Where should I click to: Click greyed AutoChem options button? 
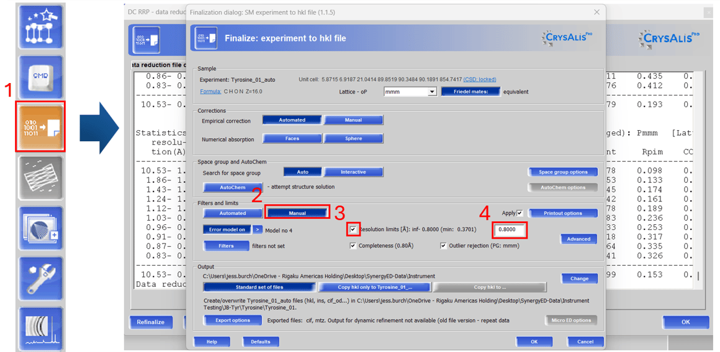click(563, 187)
